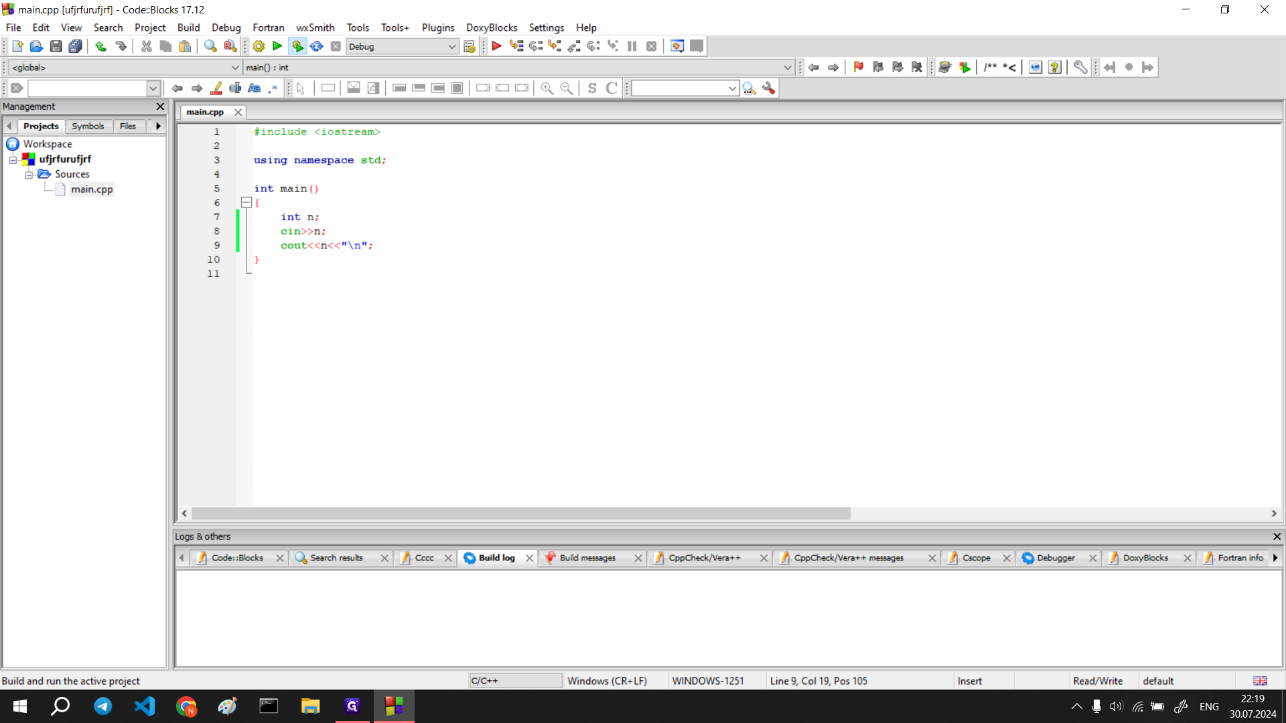The width and height of the screenshot is (1286, 723).
Task: Click the green Run button
Action: click(x=277, y=46)
